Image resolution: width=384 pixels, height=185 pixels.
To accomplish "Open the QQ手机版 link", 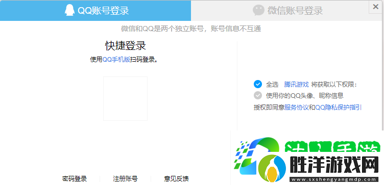I will [116, 60].
